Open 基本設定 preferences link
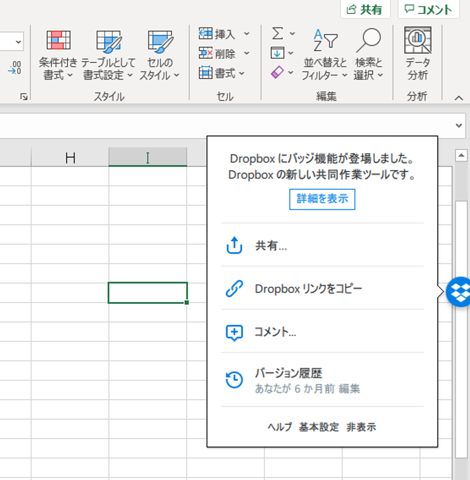Viewport: 470px width, 480px height. pyautogui.click(x=319, y=427)
